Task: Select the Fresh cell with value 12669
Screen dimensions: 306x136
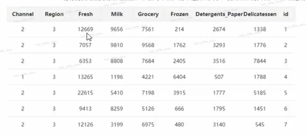Action: (85, 29)
